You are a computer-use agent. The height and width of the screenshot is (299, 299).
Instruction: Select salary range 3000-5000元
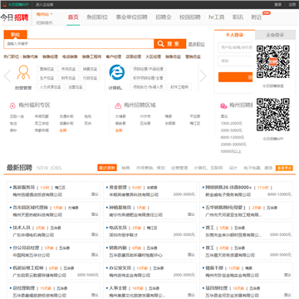[231, 130]
